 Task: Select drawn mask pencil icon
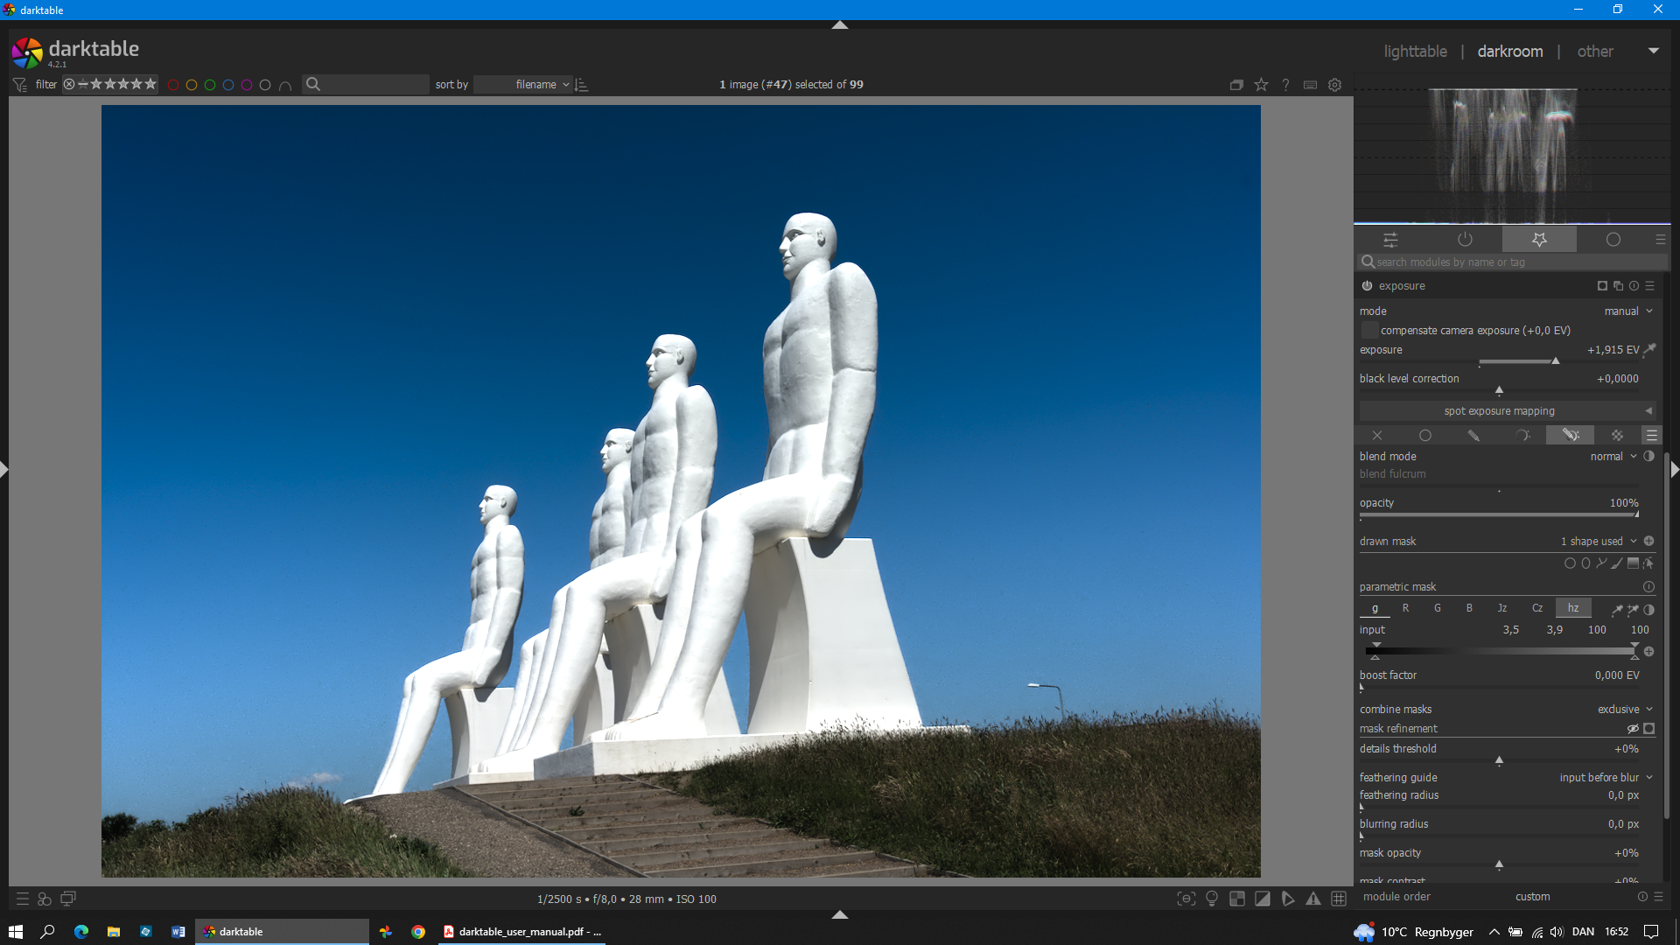(x=1473, y=435)
